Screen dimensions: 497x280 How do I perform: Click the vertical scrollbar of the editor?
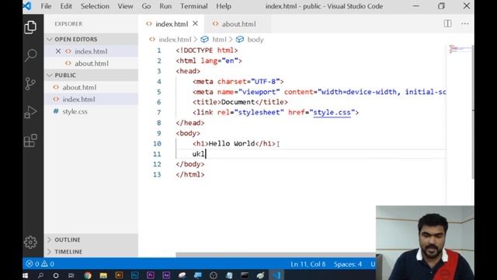[x=473, y=111]
